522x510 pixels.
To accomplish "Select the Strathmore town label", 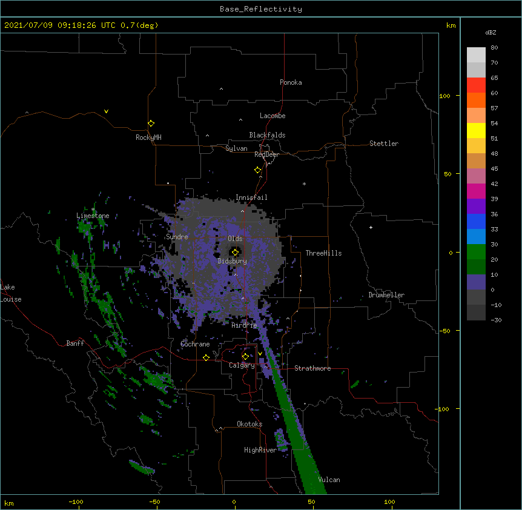I will pos(312,368).
